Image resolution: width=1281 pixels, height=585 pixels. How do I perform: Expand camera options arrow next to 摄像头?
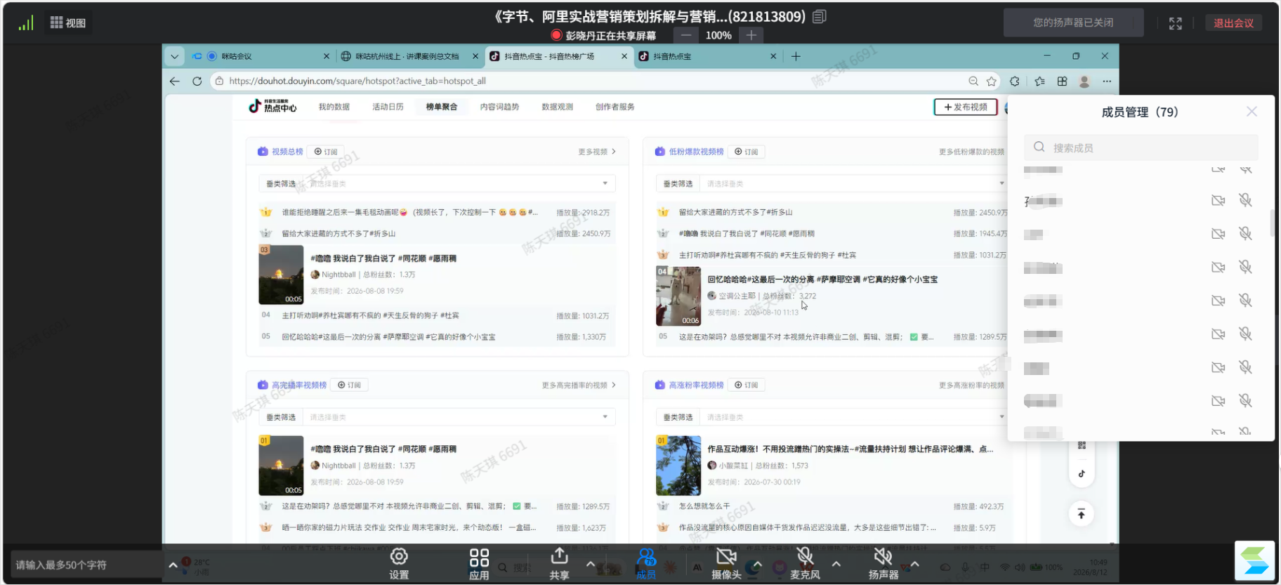(x=757, y=563)
